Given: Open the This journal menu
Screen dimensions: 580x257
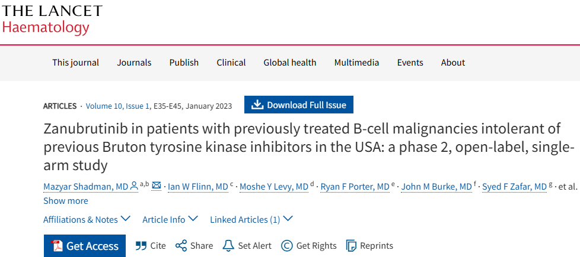Looking at the screenshot, I should pyautogui.click(x=75, y=63).
